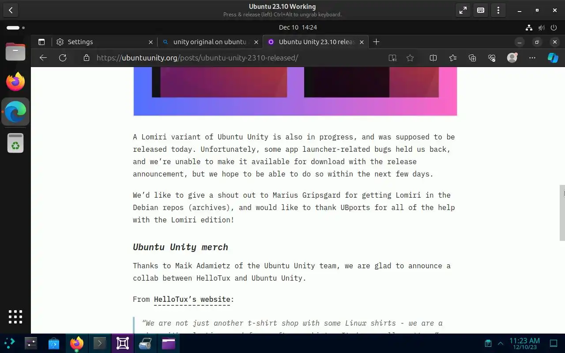Close the Ubuntu Unity 23.10 tab
Screen dimensions: 565x353
click(x=362, y=42)
